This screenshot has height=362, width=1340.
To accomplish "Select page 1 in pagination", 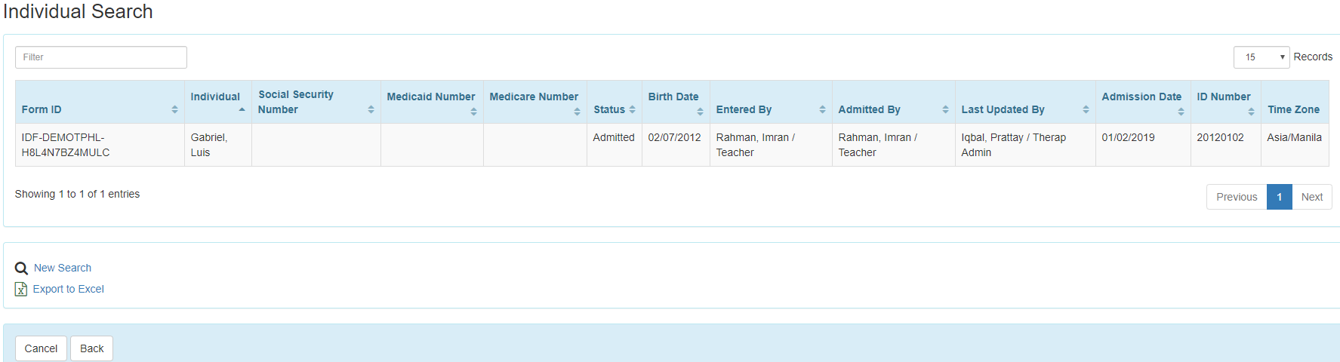I will [1280, 197].
